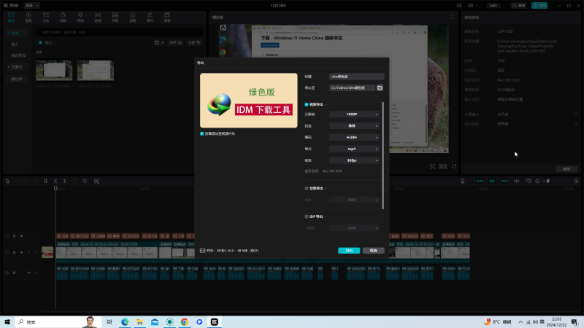Open the Effects tab with the star icon
This screenshot has width=584, height=328.
(80, 17)
